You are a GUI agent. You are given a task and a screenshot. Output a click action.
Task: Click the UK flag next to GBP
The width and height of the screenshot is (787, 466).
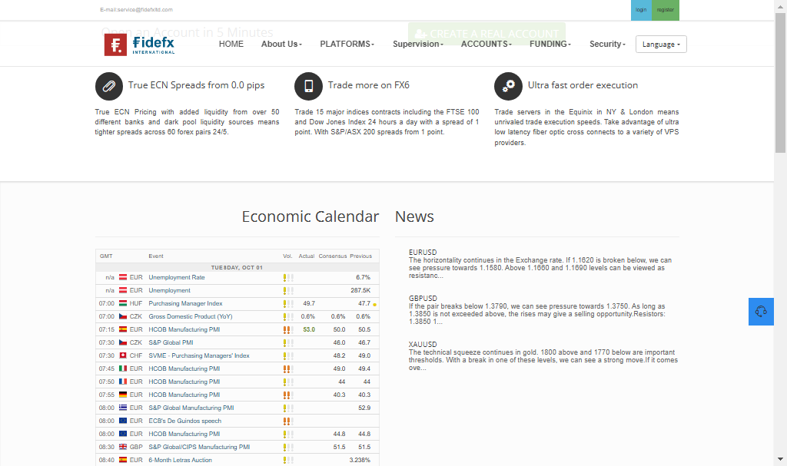point(123,447)
